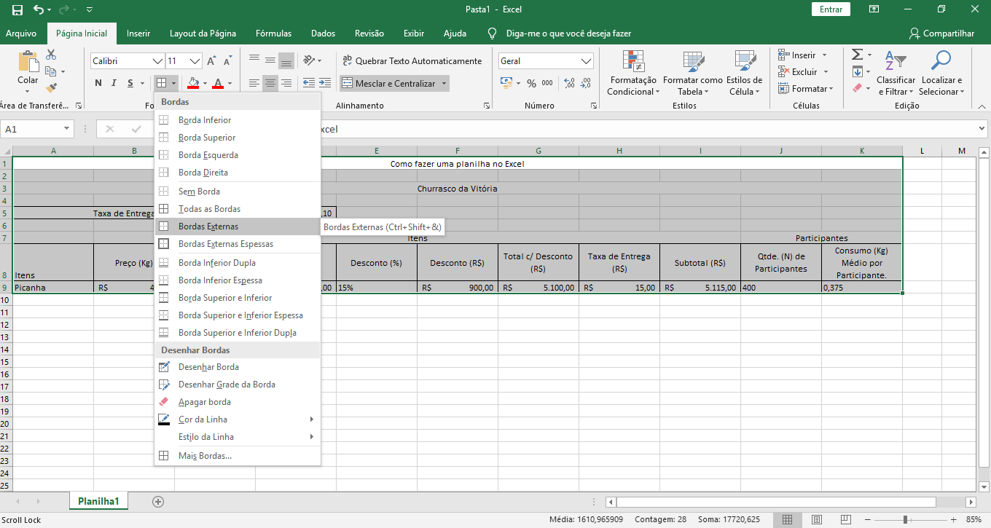Viewport: 991px width, 528px height.
Task: Switch to the Fórmulas ribbon tab
Action: click(273, 34)
